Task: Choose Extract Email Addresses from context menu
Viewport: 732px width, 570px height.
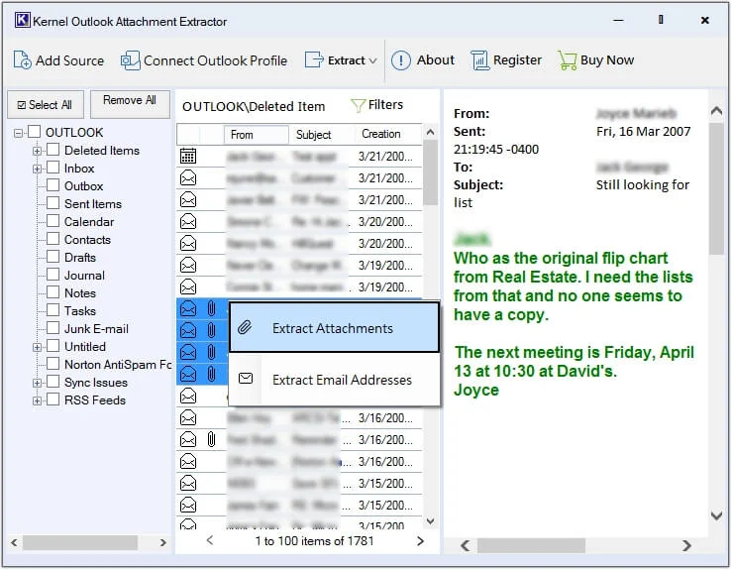Action: [x=334, y=380]
